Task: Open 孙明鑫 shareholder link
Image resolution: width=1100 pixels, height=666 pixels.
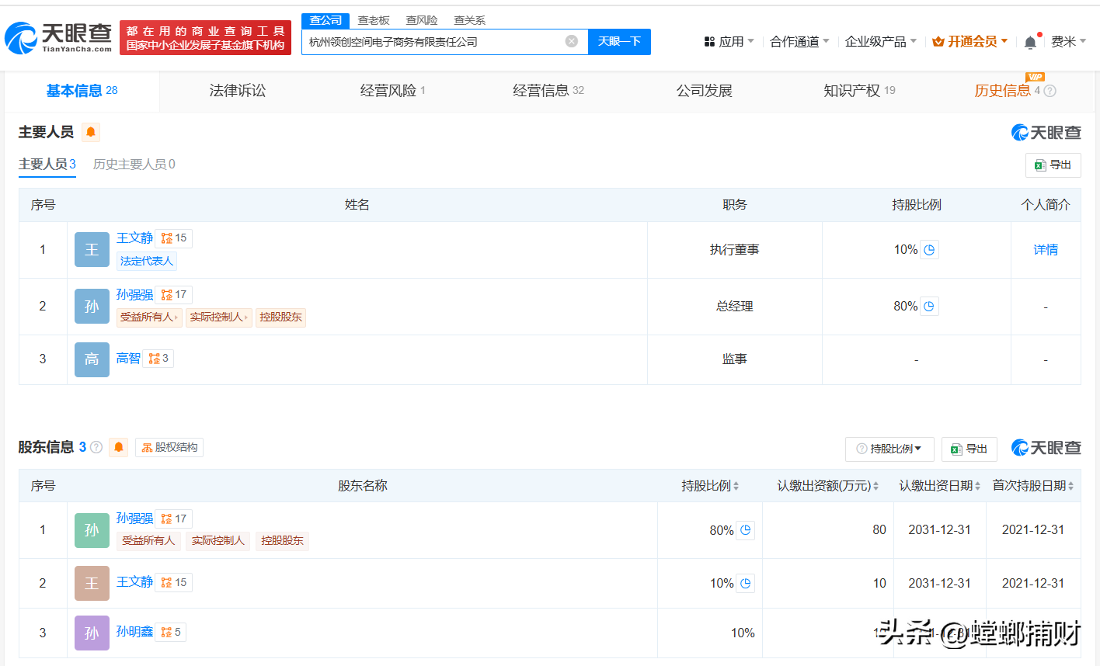Action: (x=134, y=632)
